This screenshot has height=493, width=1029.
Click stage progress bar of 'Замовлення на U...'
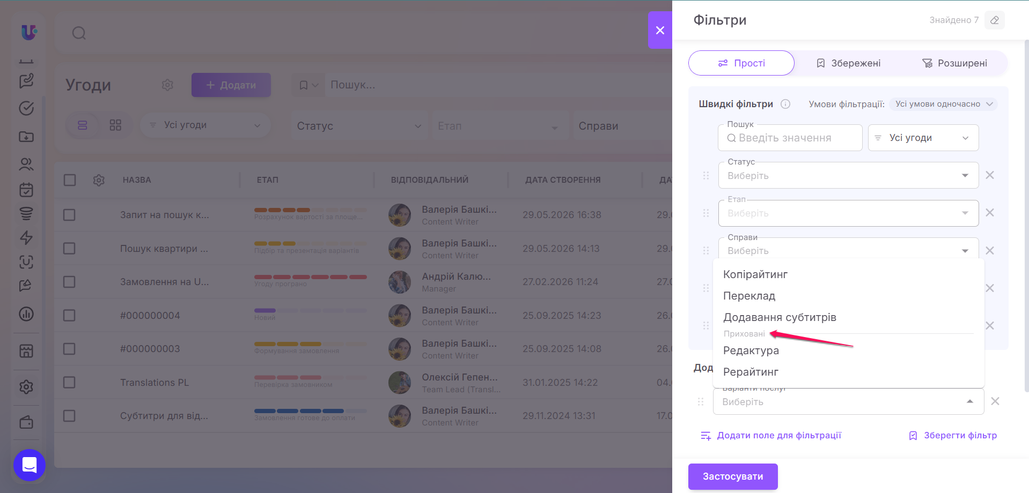click(x=311, y=277)
